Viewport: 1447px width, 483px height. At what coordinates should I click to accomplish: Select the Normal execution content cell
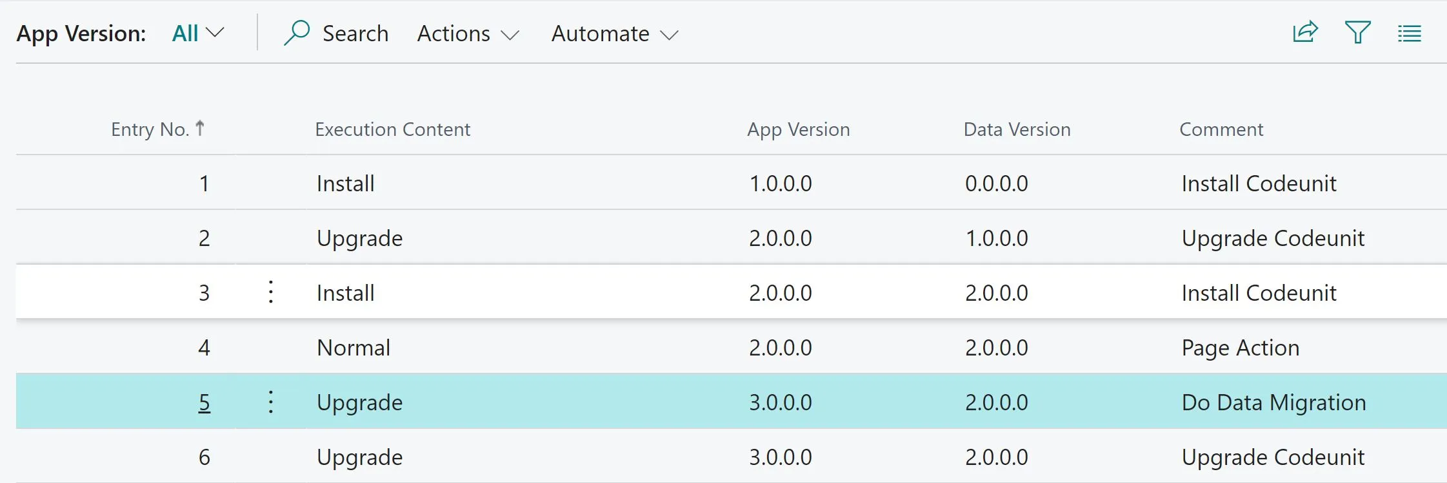coord(354,348)
